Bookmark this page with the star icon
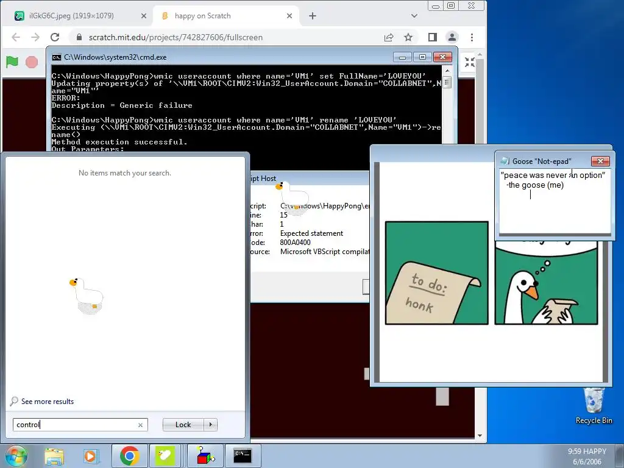624x468 pixels. click(x=408, y=37)
